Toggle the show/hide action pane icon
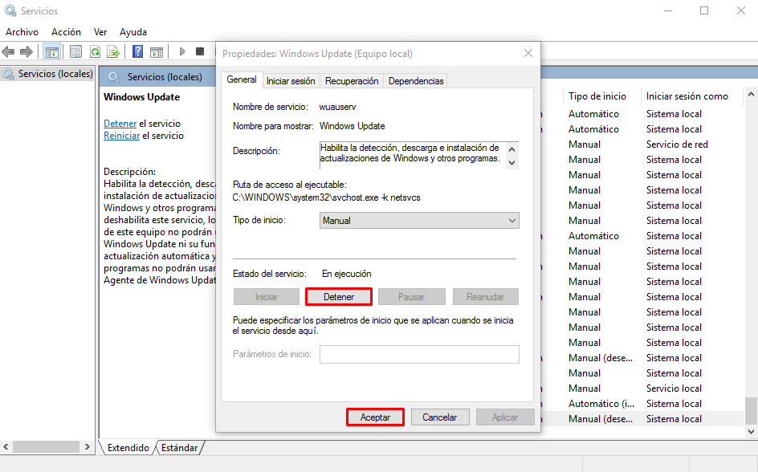Screen dimensions: 758x472 157,51
